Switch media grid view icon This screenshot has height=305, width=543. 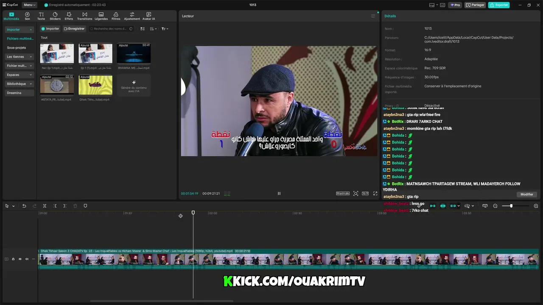tap(143, 29)
